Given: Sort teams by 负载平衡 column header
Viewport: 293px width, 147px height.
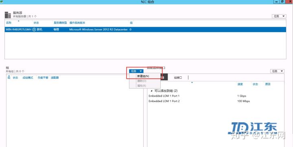Looking at the screenshot, I should (43, 78).
